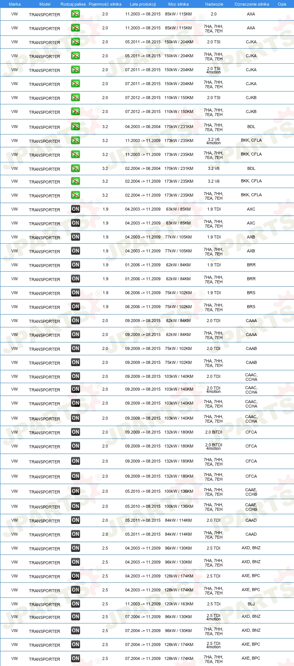Click the CAAA cell in the 2.0 TDI row
294x666 pixels.
(x=251, y=321)
